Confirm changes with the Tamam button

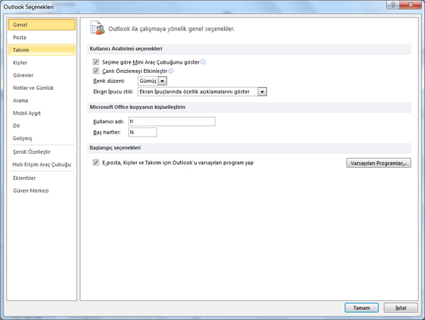click(361, 308)
